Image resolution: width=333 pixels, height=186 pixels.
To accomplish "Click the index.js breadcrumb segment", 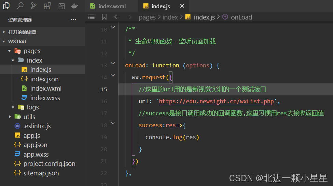I will [x=200, y=17].
